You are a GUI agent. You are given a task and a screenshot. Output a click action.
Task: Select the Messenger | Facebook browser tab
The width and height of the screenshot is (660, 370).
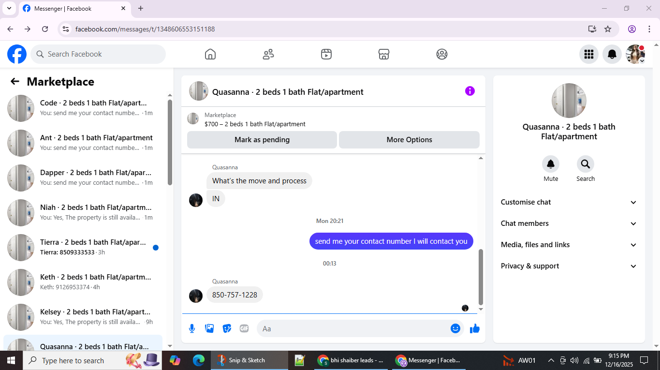(x=74, y=9)
